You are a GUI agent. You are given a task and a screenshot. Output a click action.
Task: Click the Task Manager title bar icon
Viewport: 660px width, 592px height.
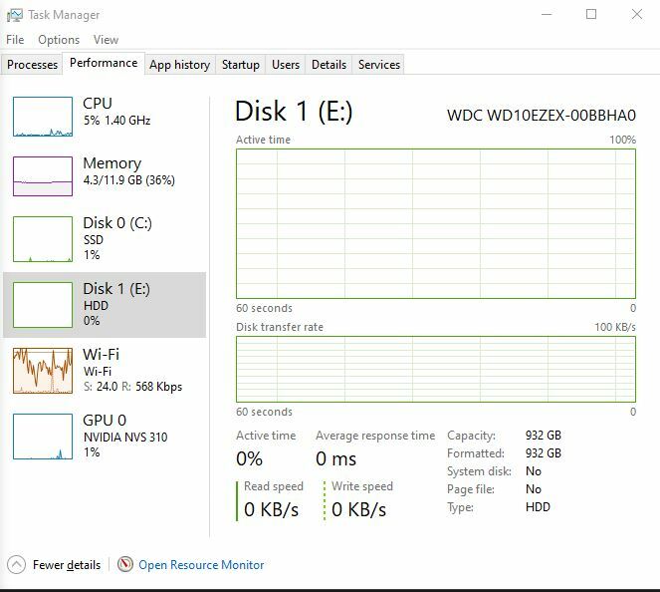(14, 15)
